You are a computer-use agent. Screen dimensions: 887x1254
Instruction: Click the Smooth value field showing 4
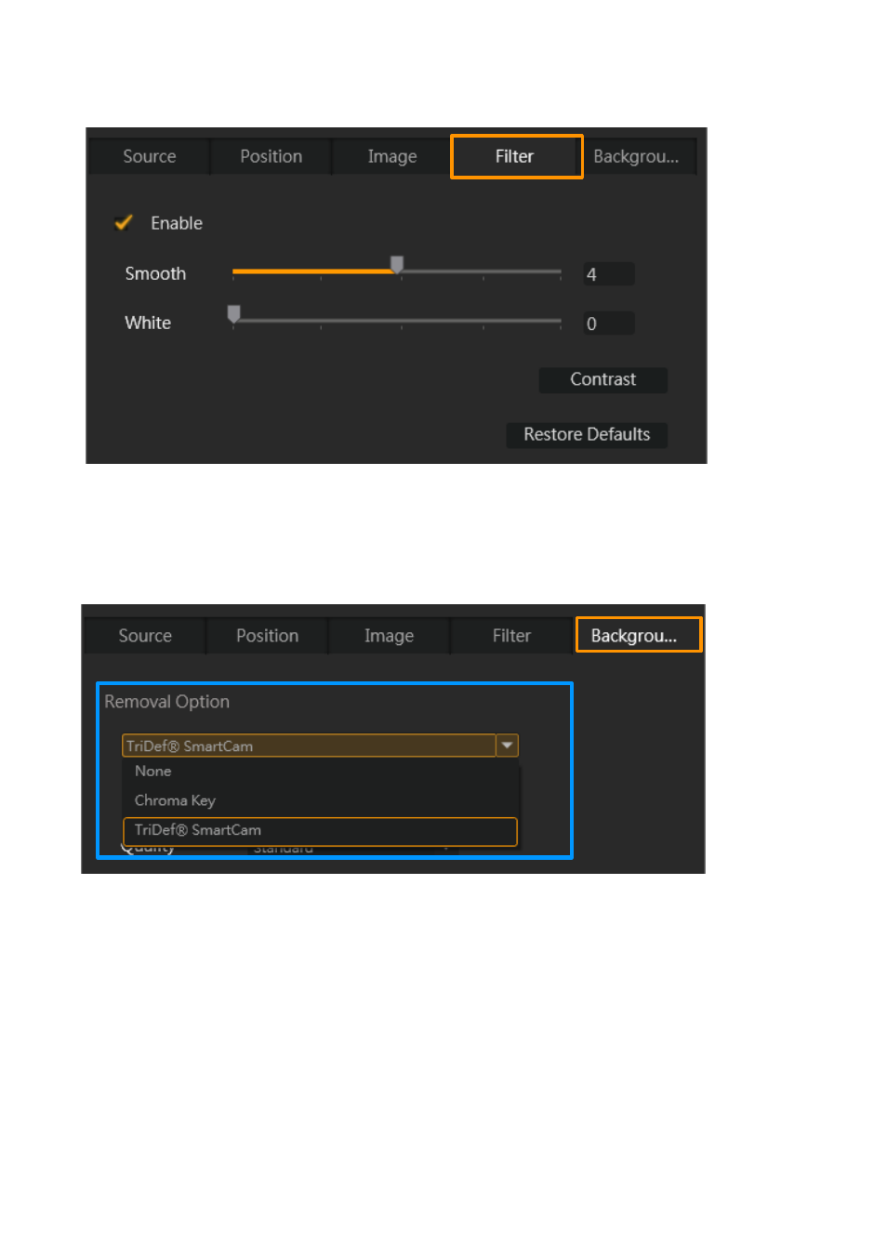coord(608,274)
